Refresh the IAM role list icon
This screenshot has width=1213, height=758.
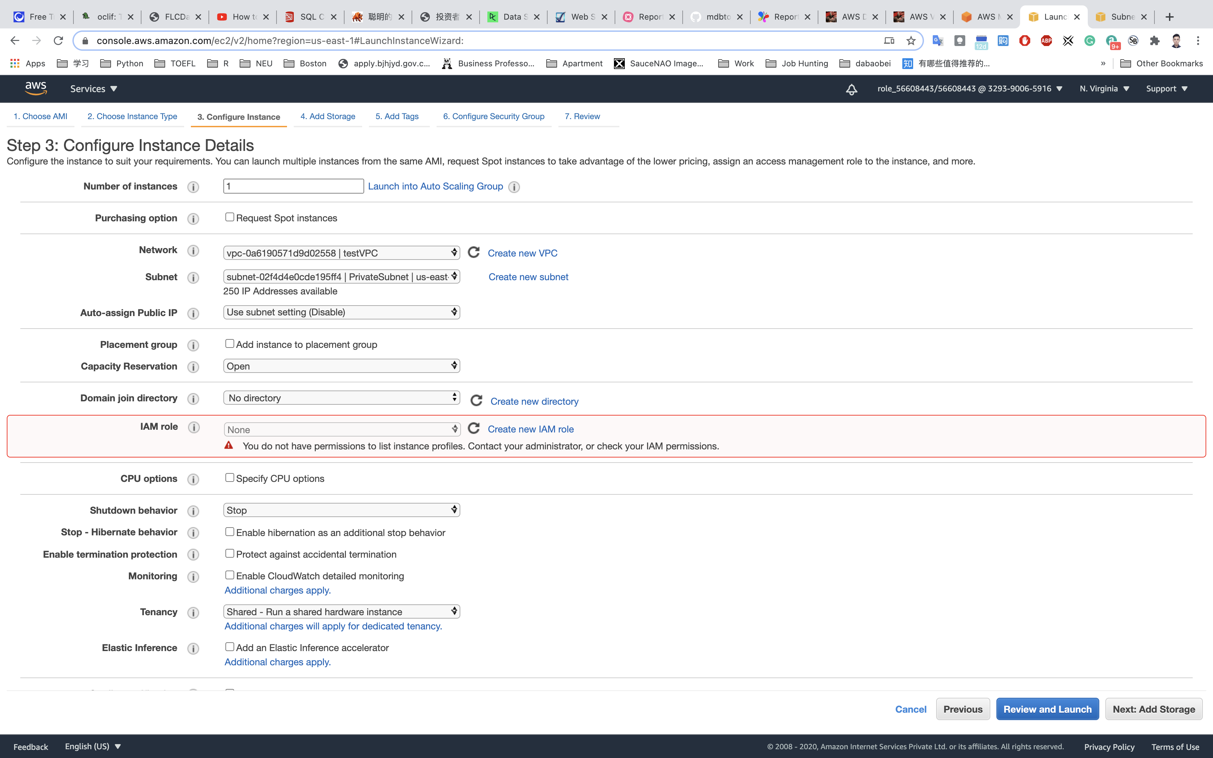[474, 428]
